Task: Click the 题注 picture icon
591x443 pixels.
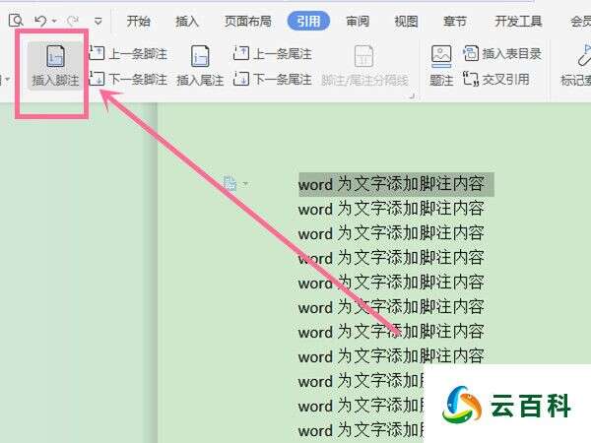Action: coord(441,56)
